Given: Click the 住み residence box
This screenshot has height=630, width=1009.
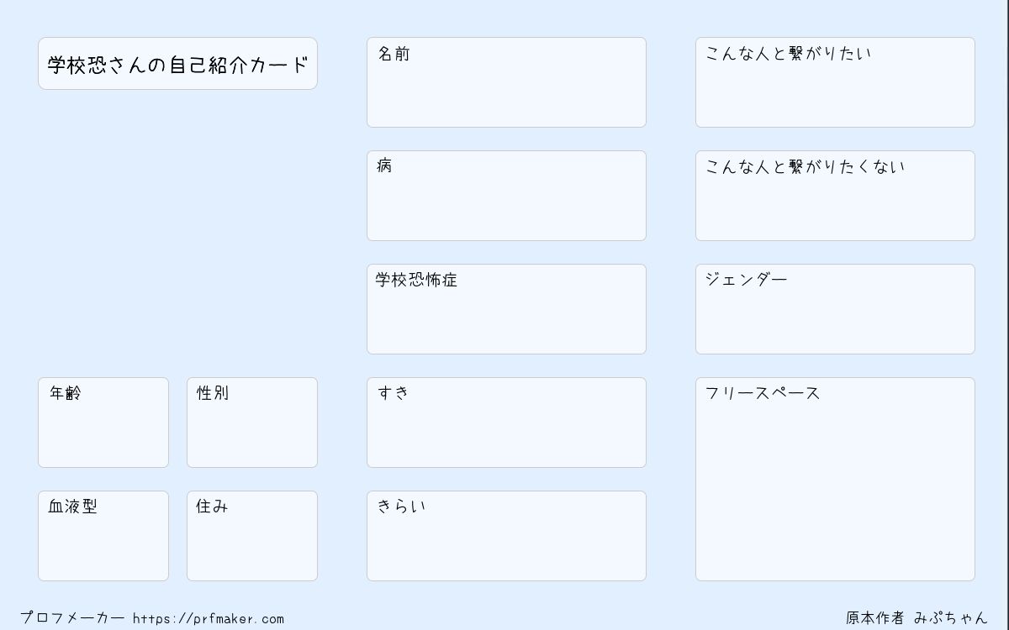Looking at the screenshot, I should click(252, 536).
